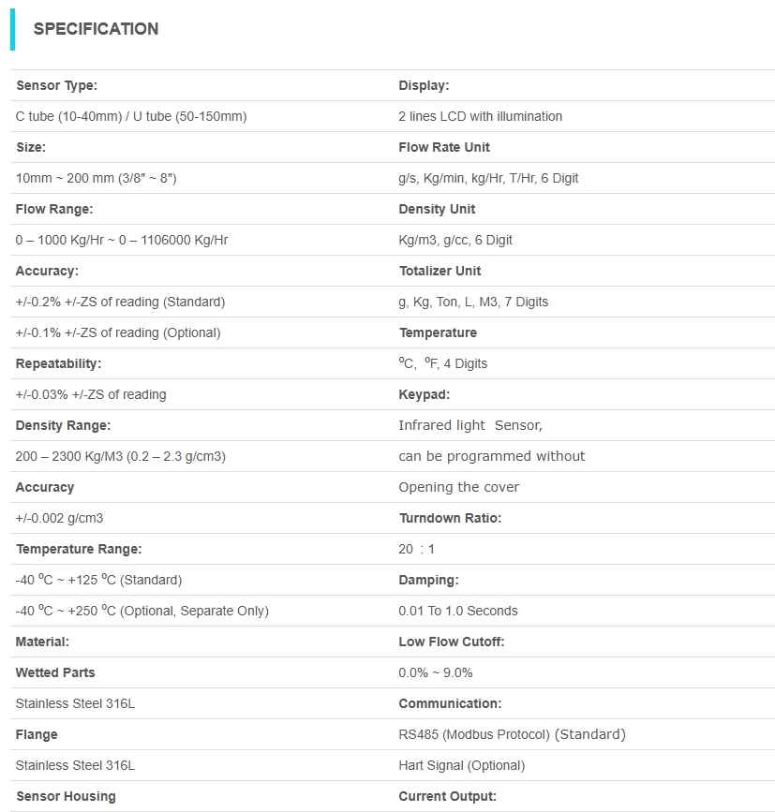Viewport: 775px width, 812px height.
Task: Click the -40 to +250 optional temperature row
Action: click(142, 611)
